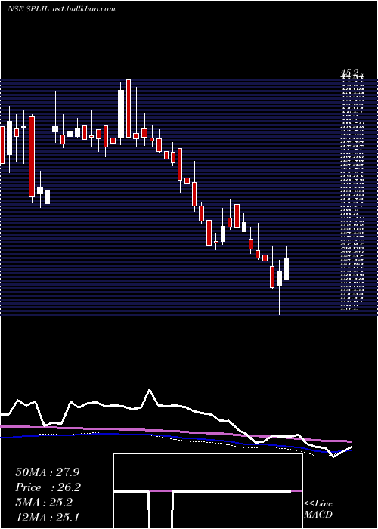Click the NSE SPLIL chart title text

60,8
